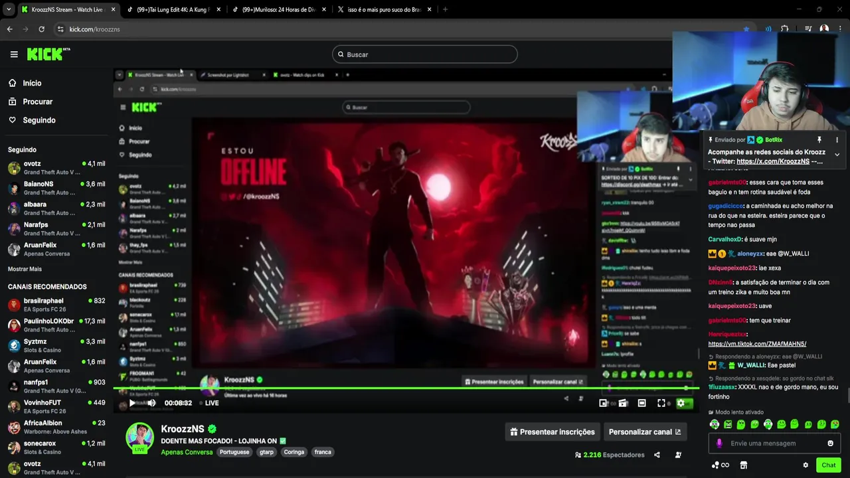
Task: Click the Buscar search field
Action: coord(425,54)
